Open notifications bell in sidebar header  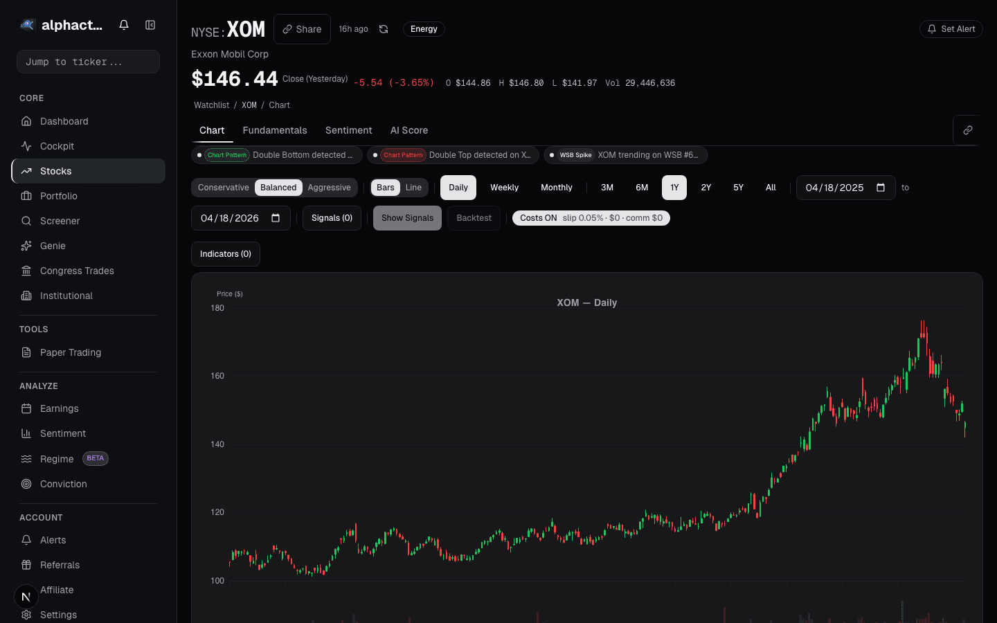(x=124, y=25)
